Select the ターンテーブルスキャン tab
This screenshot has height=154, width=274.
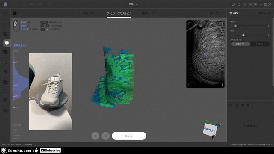pos(119,13)
